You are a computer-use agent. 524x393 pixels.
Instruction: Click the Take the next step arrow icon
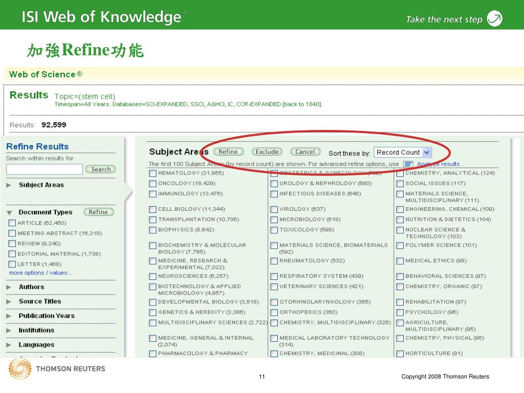495,18
